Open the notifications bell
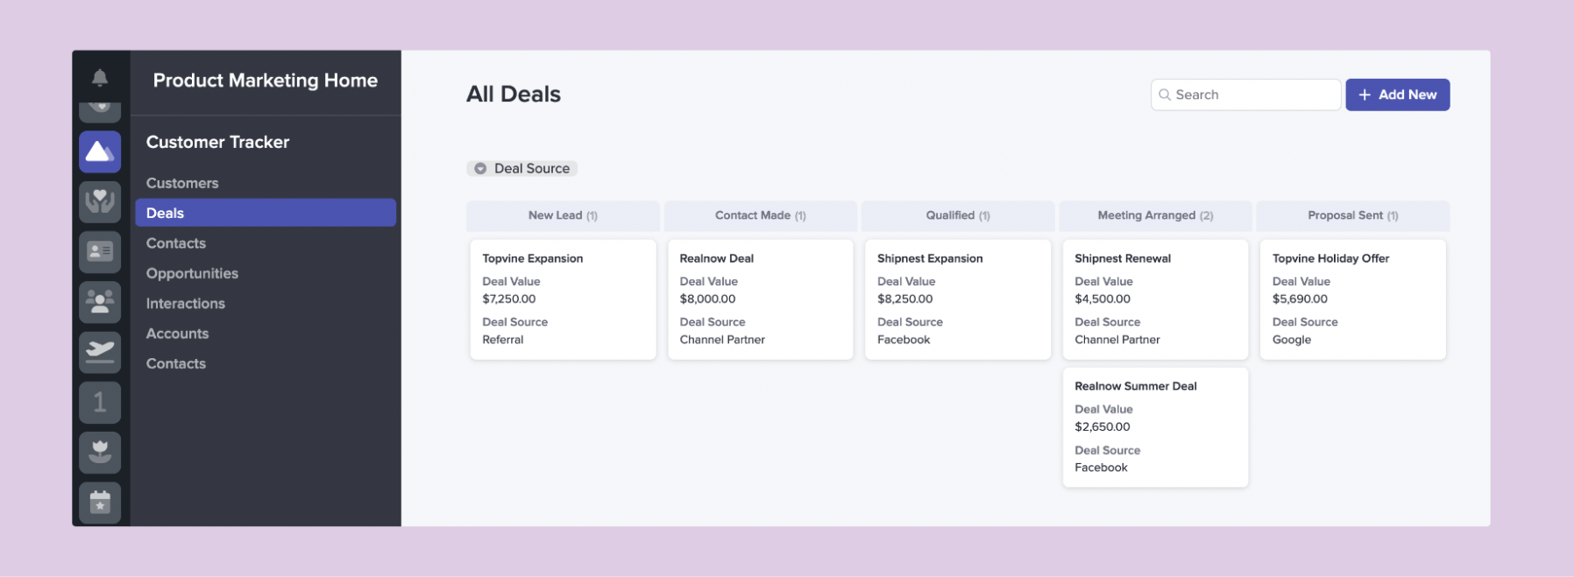1574x577 pixels. pyautogui.click(x=100, y=78)
